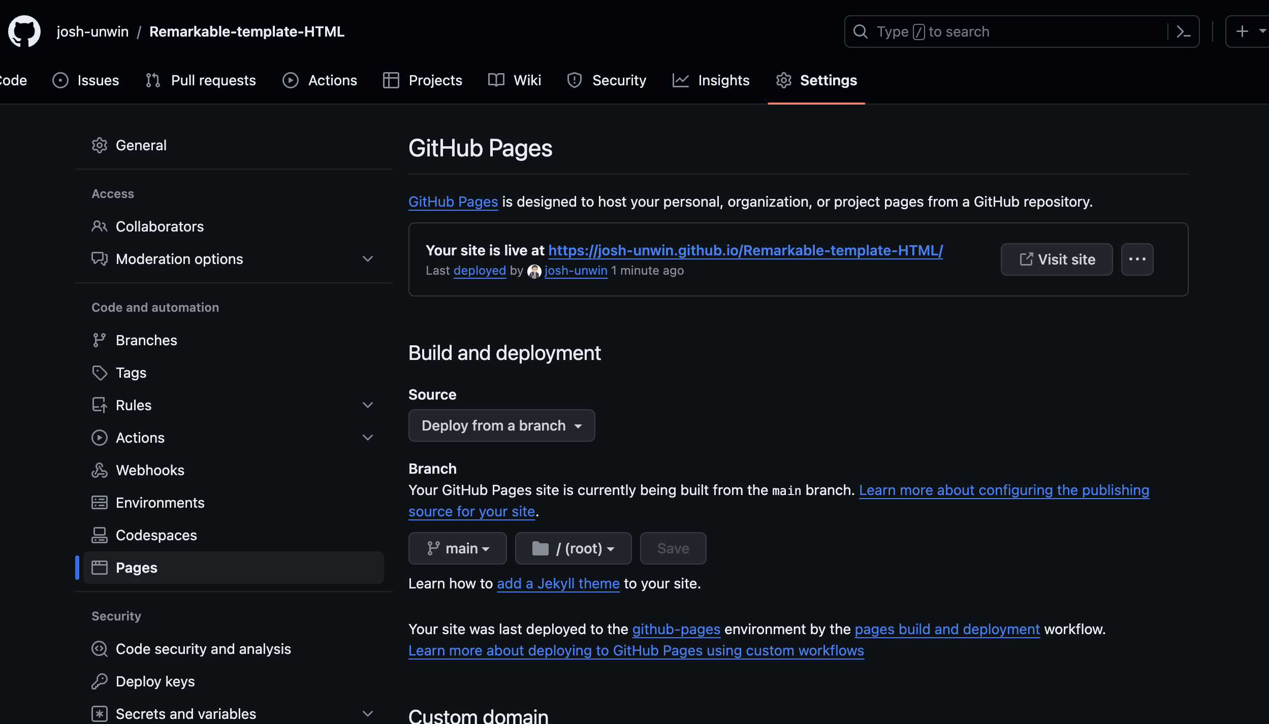This screenshot has width=1269, height=724.
Task: Open the Insights tab
Action: [711, 80]
